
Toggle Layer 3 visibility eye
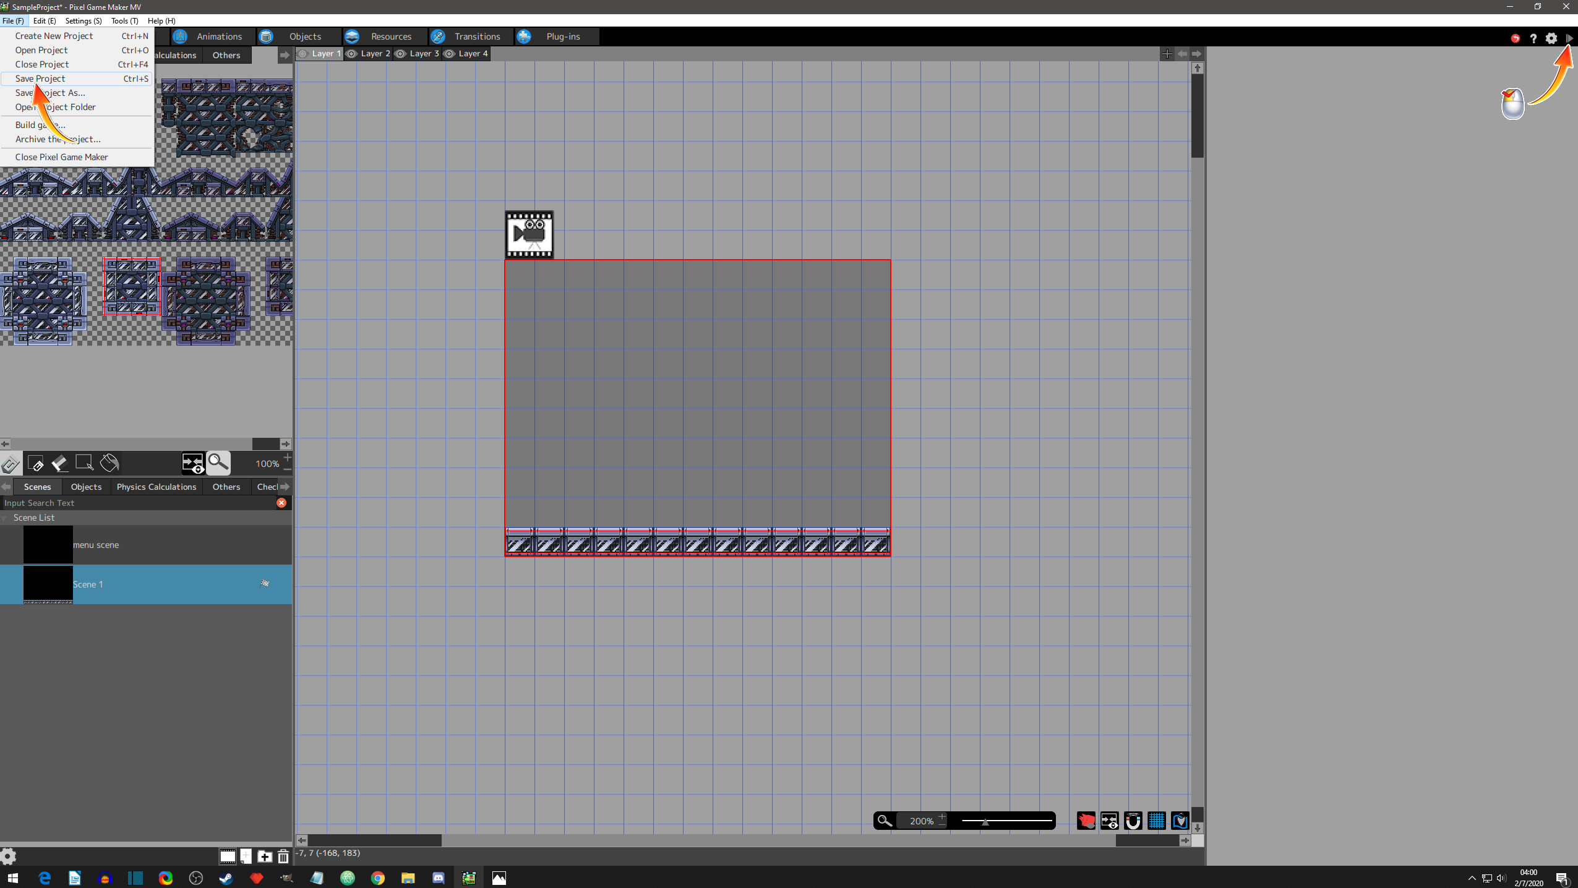pos(400,54)
